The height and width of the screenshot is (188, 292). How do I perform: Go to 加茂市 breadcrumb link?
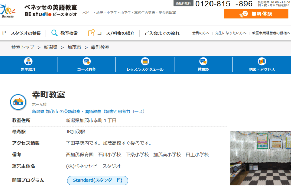point(74,47)
